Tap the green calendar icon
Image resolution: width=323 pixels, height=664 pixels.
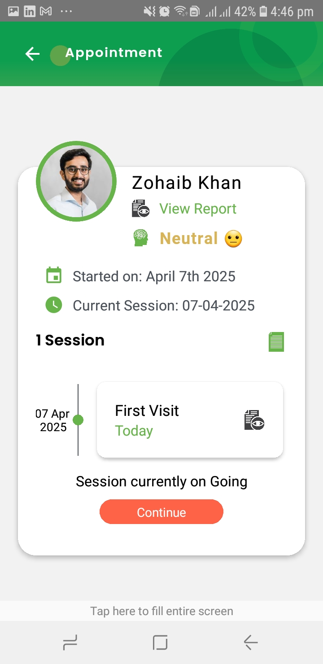pos(54,275)
